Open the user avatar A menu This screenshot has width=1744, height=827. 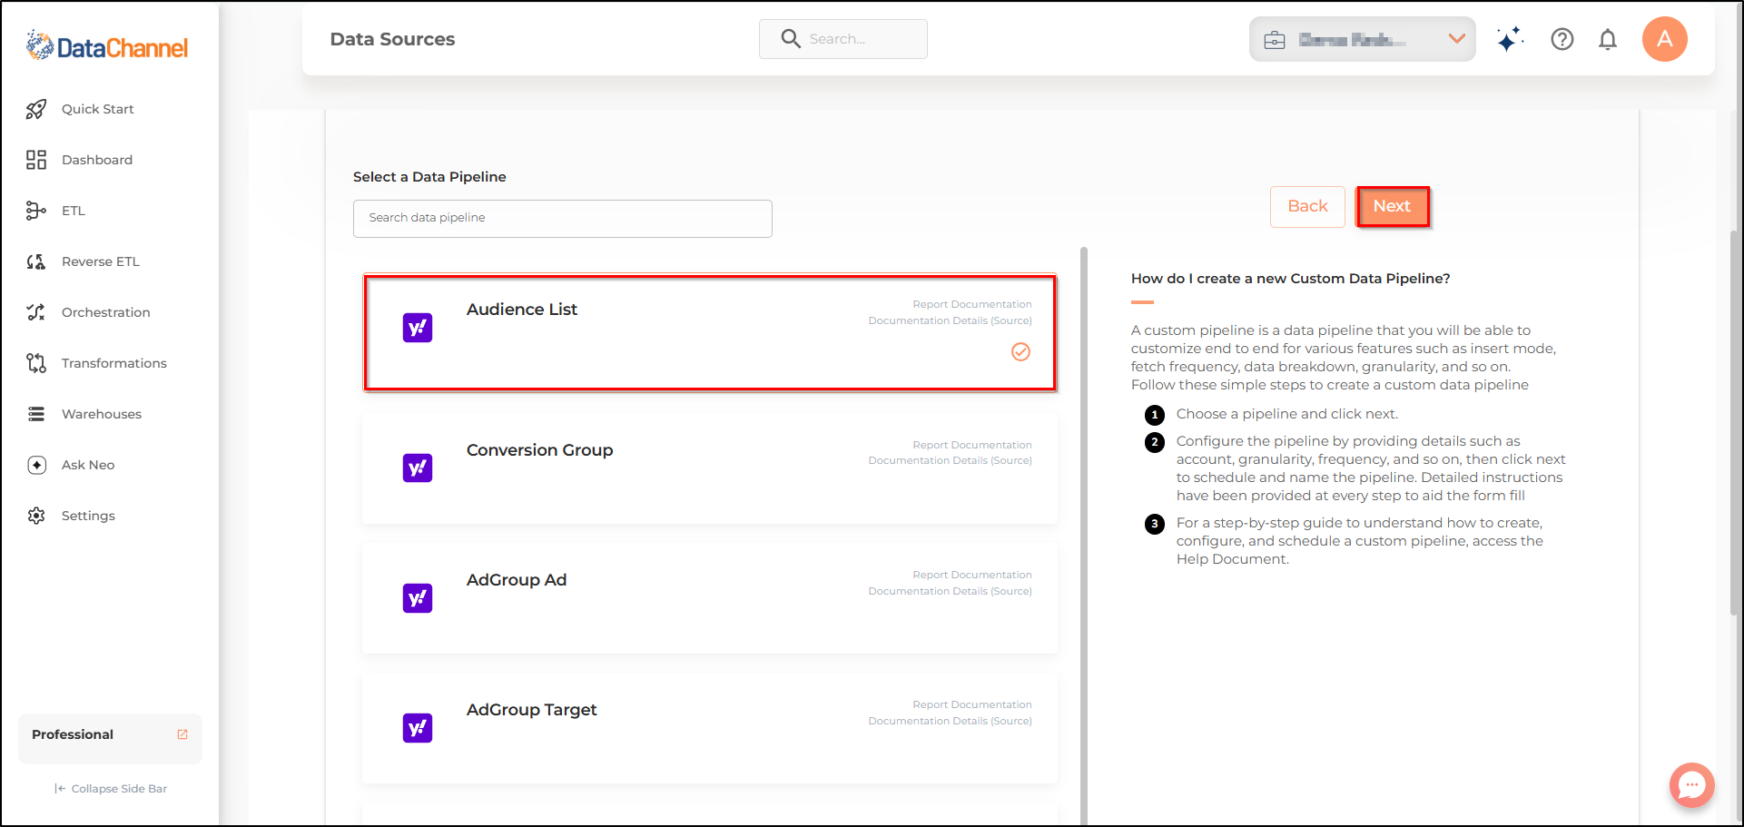1665,39
